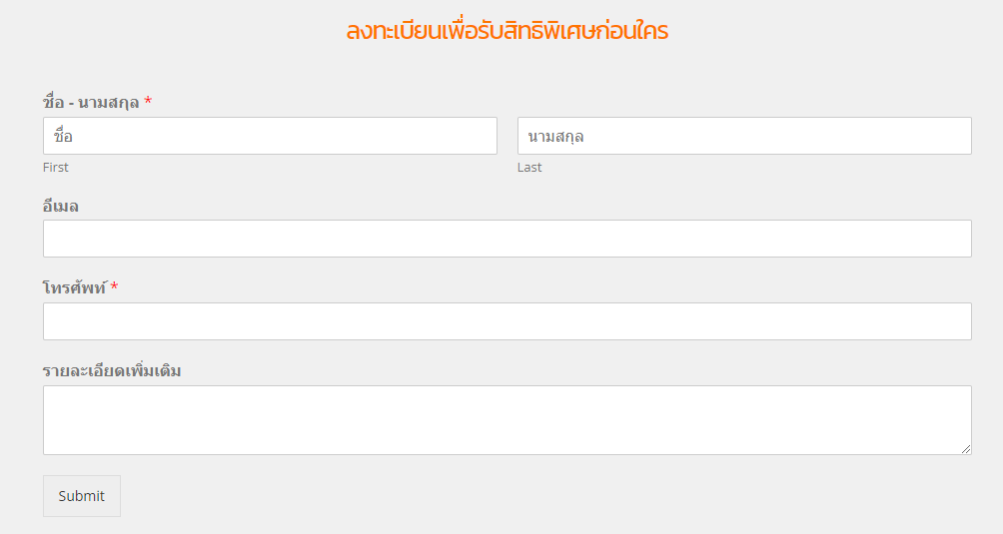1003x534 pixels.
Task: Click the orange registration heading text
Action: click(506, 31)
